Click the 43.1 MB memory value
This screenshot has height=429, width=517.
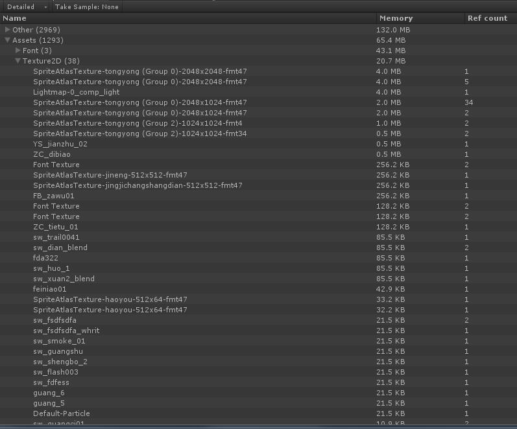pos(391,51)
